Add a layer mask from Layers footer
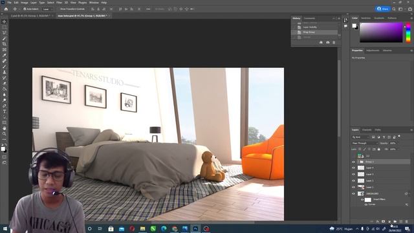This screenshot has width=414, height=233. coord(384,221)
